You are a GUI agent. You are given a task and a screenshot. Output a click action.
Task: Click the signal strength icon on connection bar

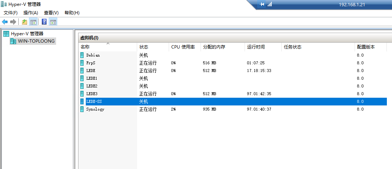[270, 4]
